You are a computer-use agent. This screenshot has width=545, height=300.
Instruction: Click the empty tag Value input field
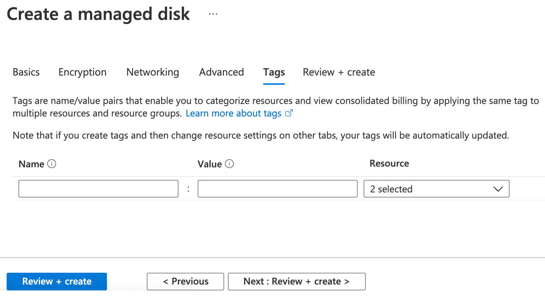(277, 189)
